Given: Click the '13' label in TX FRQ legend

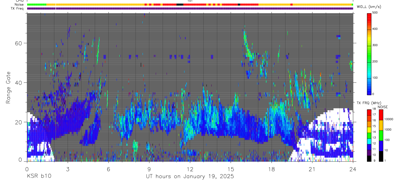Looking at the screenshot, I should [x=374, y=138].
